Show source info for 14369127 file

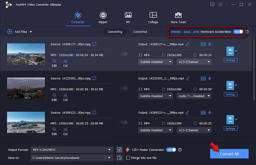click(94, 44)
